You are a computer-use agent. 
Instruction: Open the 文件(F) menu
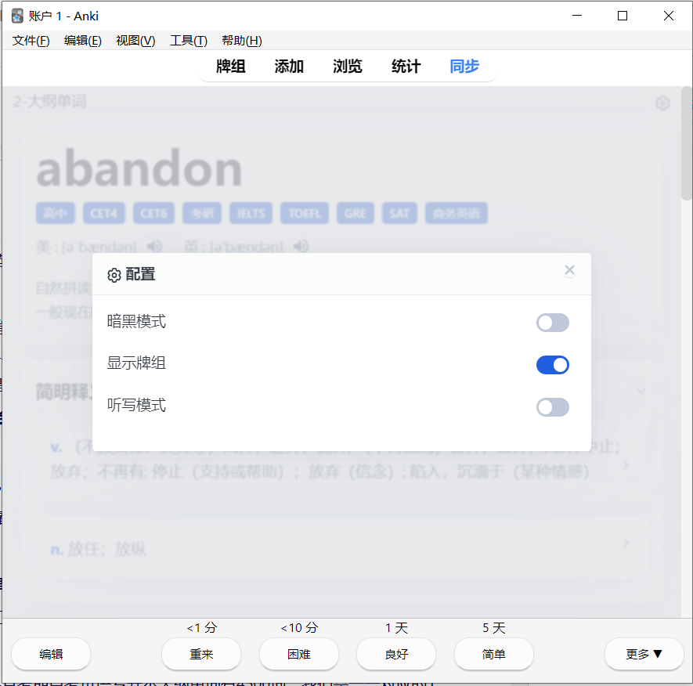pos(31,41)
